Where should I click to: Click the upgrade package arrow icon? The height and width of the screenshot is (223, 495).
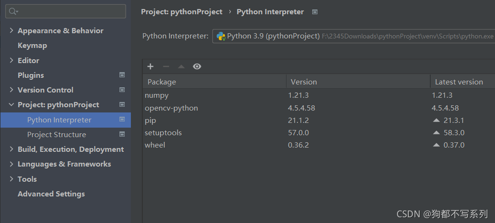181,67
